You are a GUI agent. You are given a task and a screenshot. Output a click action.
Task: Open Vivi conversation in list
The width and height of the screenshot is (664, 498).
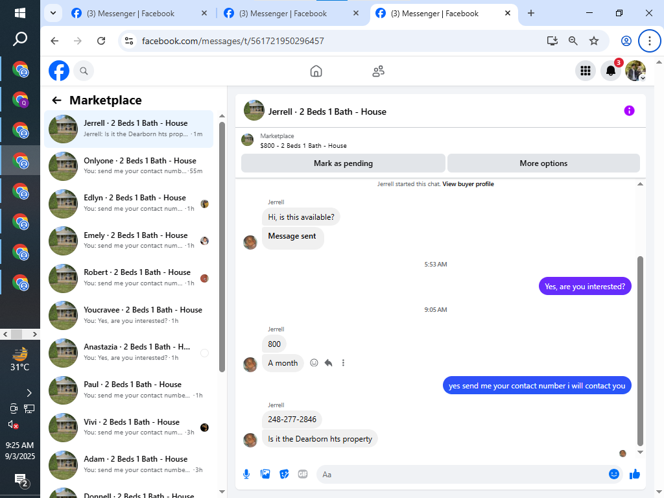[x=129, y=427]
